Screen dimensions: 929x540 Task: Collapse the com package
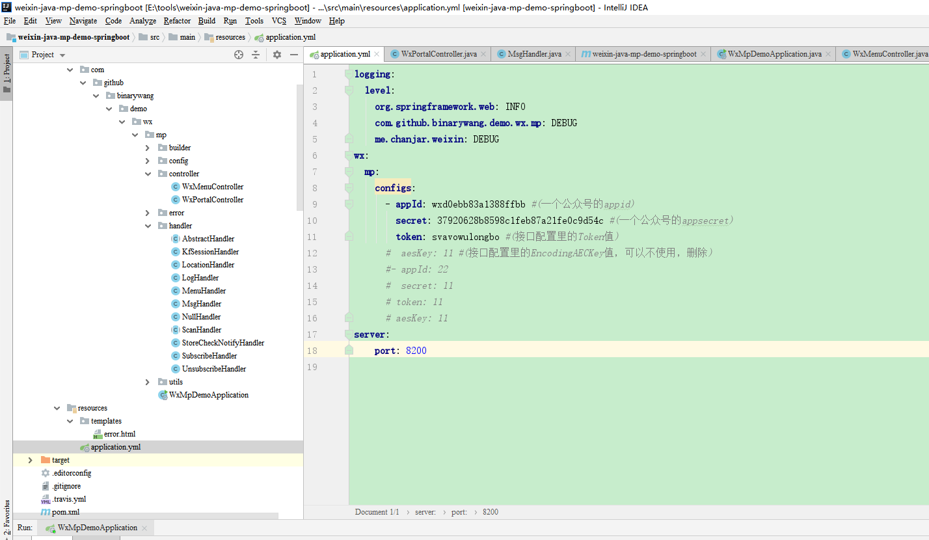click(70, 70)
